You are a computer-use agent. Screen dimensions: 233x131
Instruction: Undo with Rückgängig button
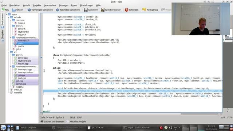point(150,10)
